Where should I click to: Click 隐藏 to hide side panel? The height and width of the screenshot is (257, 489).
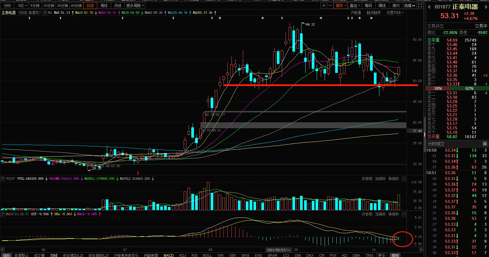pos(410,6)
